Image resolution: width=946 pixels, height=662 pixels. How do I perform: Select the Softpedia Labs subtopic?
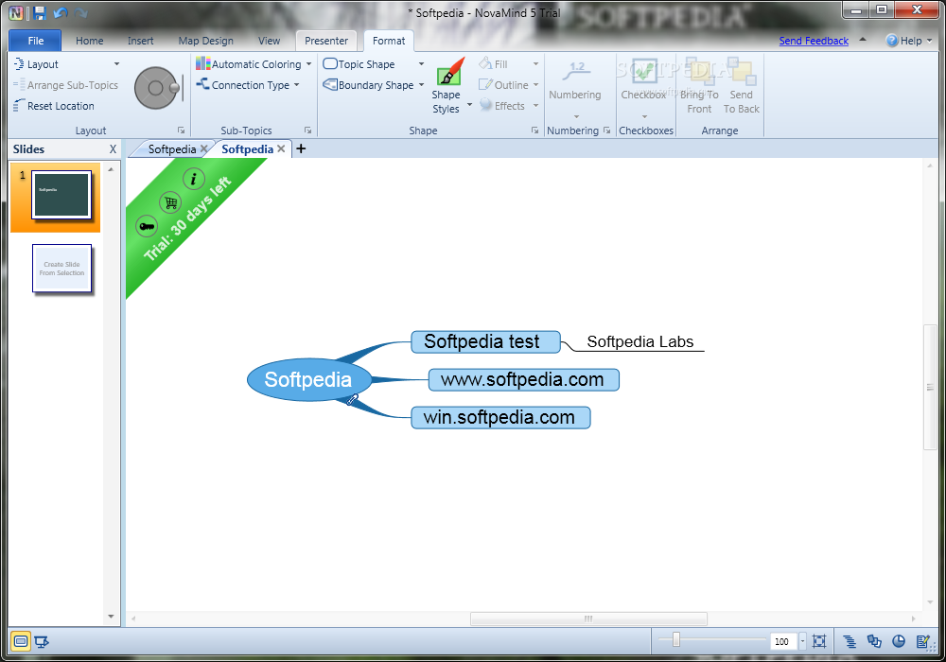640,341
